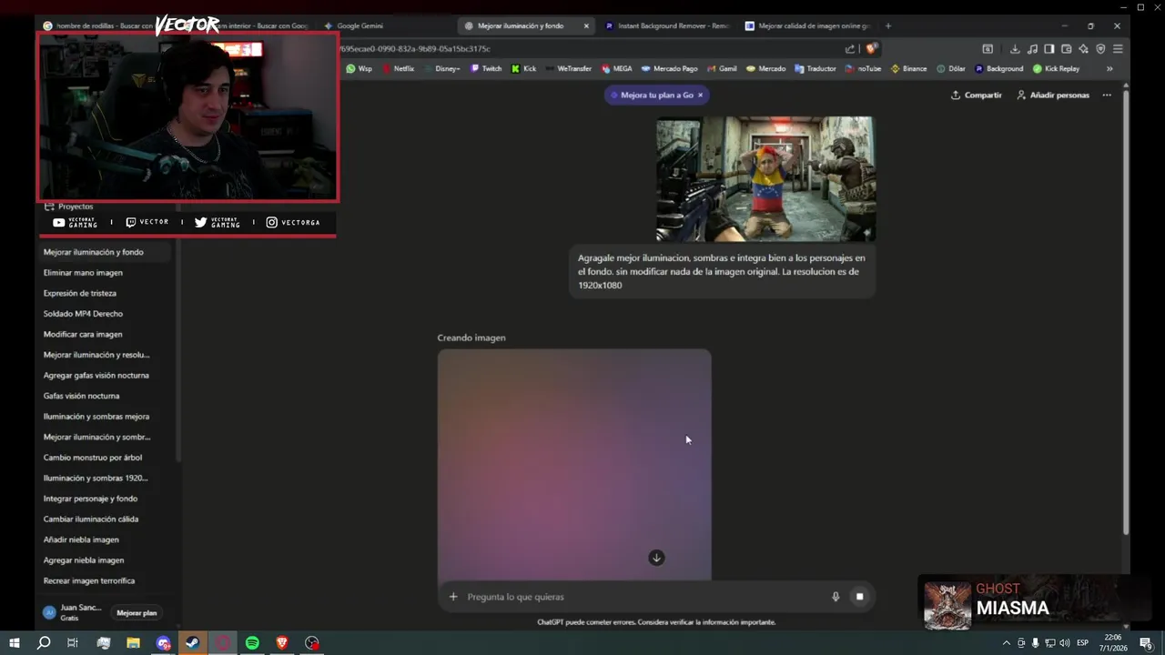Open the WeTransfer bookmark
1165x655 pixels.
pyautogui.click(x=569, y=68)
